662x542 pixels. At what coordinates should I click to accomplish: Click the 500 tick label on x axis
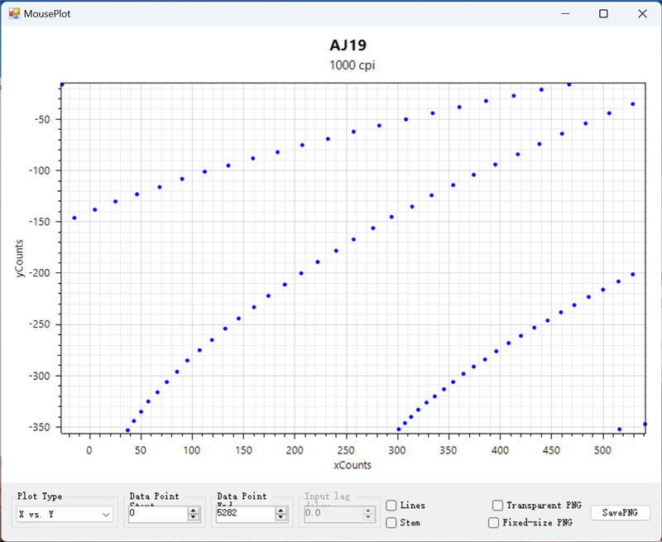click(602, 450)
